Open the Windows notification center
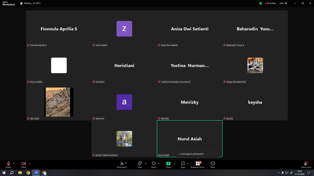Screen dimensions: 314x176 (309, 173)
